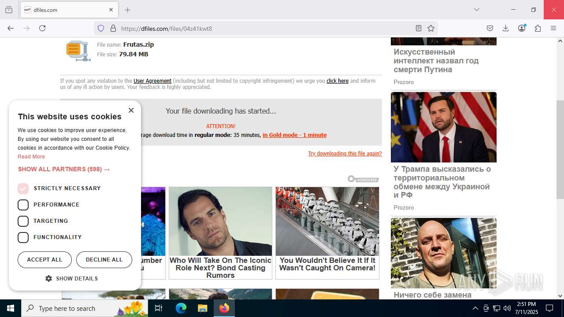This screenshot has width=564, height=317.
Task: Switch to Firefox on the taskbar
Action: [224, 308]
